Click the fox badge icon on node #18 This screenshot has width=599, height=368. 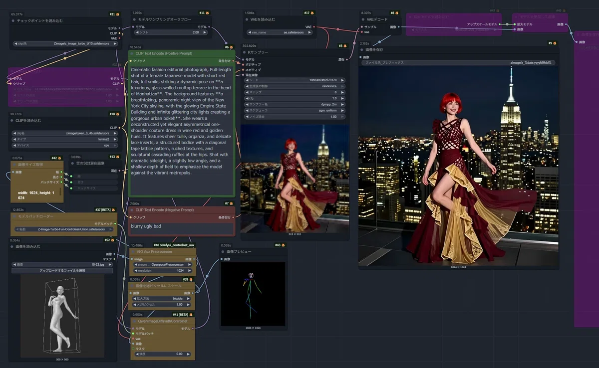click(x=118, y=114)
